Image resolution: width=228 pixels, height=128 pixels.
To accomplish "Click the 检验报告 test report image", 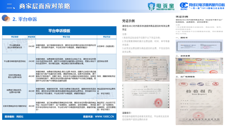I will 199,102.
